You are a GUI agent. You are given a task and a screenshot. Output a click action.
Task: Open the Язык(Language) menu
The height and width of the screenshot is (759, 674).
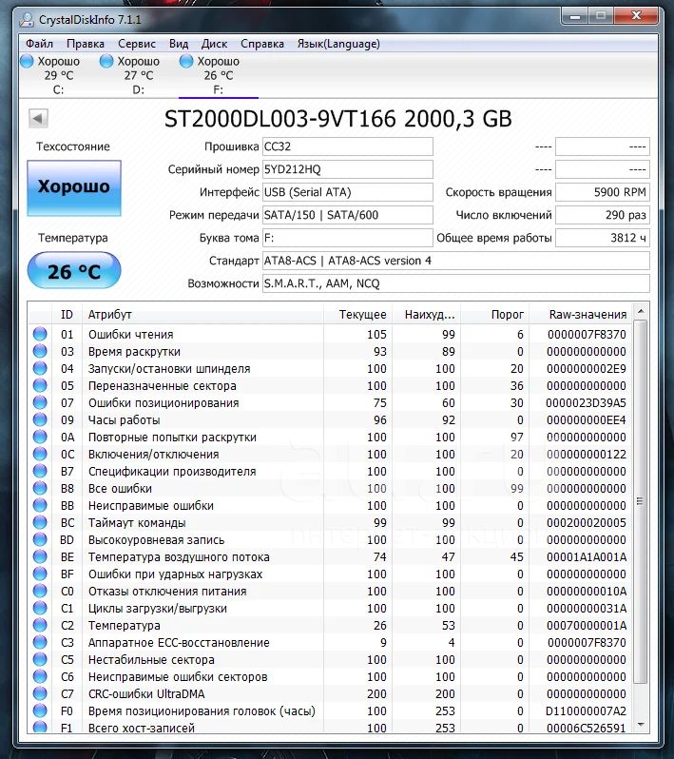pos(338,44)
